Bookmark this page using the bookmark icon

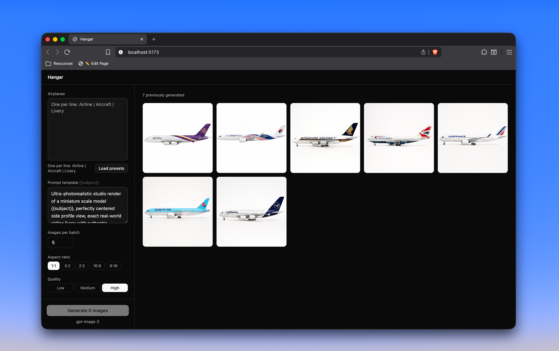108,52
